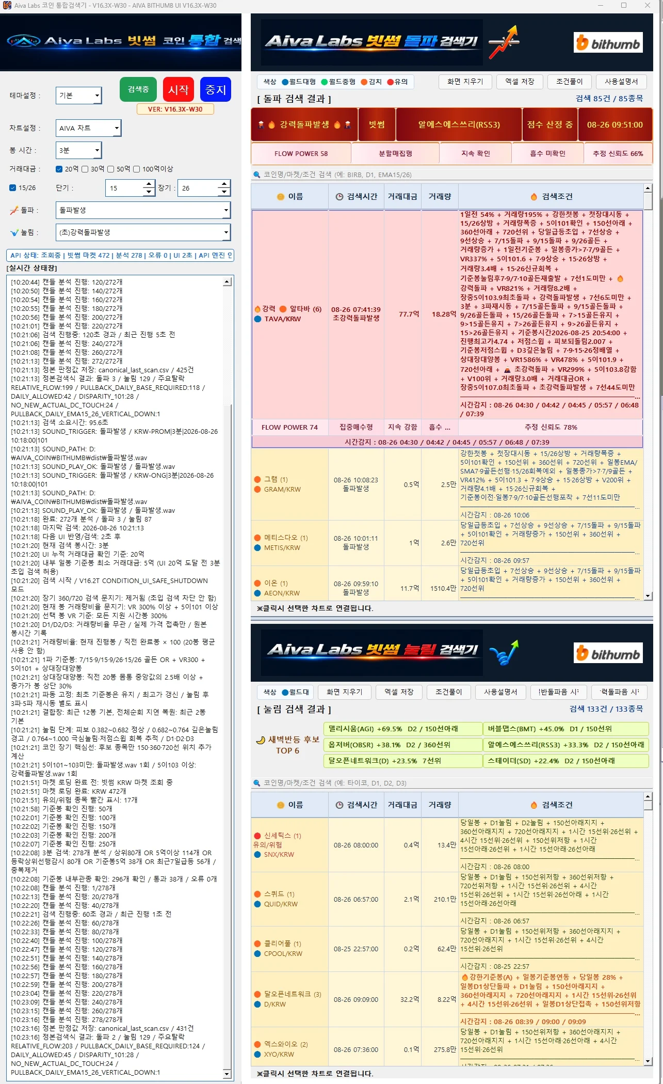Tick the 50억 trade amount checkbox
This screenshot has width=663, height=1084.
pos(111,169)
